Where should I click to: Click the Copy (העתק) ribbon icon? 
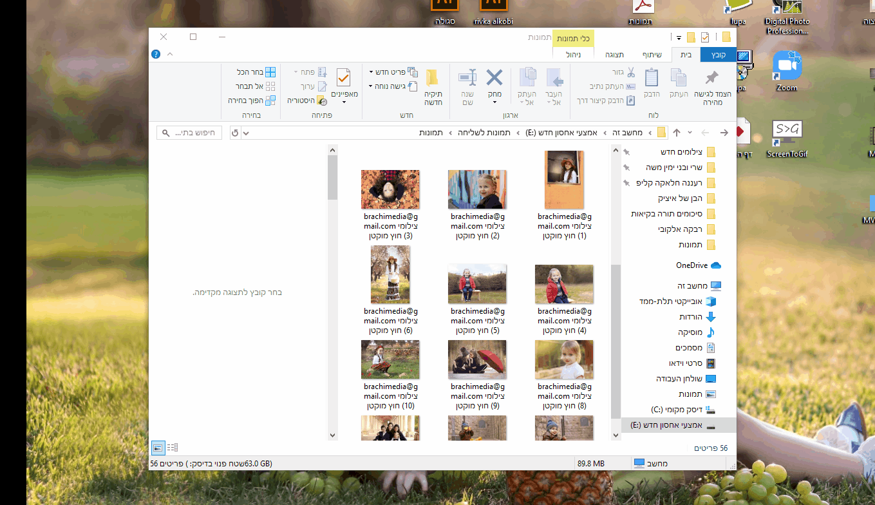679,77
